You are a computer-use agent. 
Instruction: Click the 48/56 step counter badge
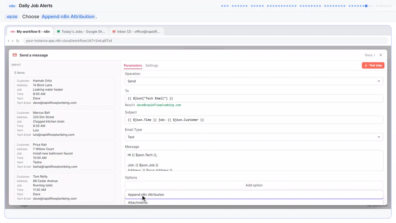(12, 17)
